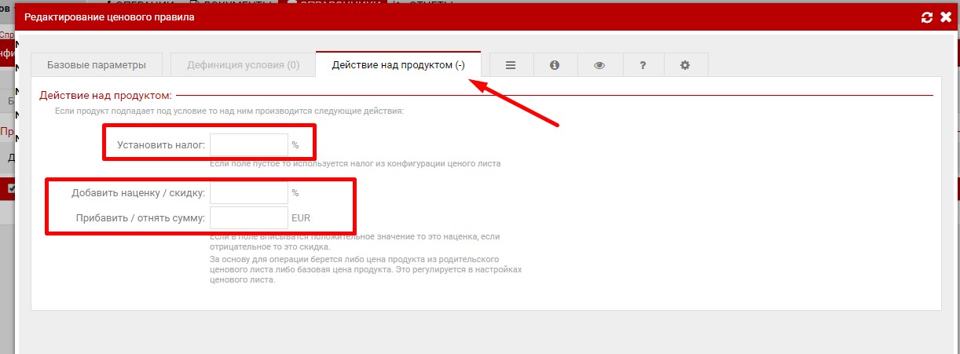Click the Добавить наценку / скидку input
This screenshot has height=354, width=960.
(x=249, y=193)
